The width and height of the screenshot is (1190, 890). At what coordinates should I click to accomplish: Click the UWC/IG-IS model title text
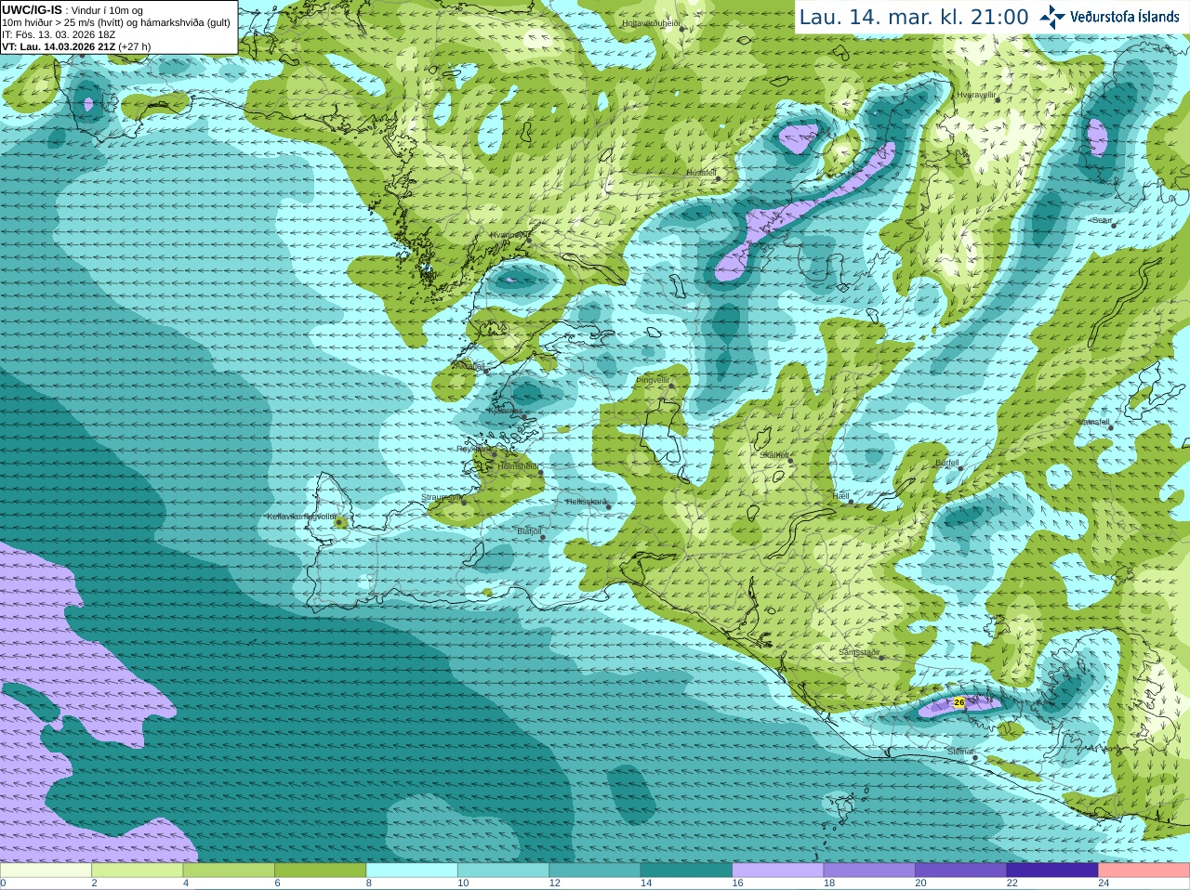click(33, 9)
